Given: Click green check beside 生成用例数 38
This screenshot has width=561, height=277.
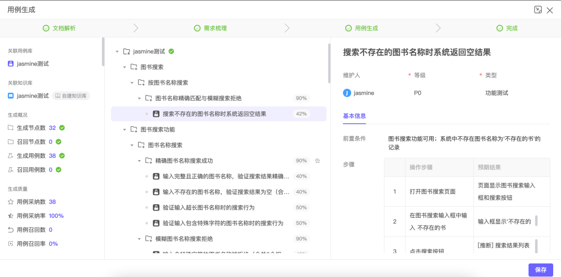Looking at the screenshot, I should (62, 156).
